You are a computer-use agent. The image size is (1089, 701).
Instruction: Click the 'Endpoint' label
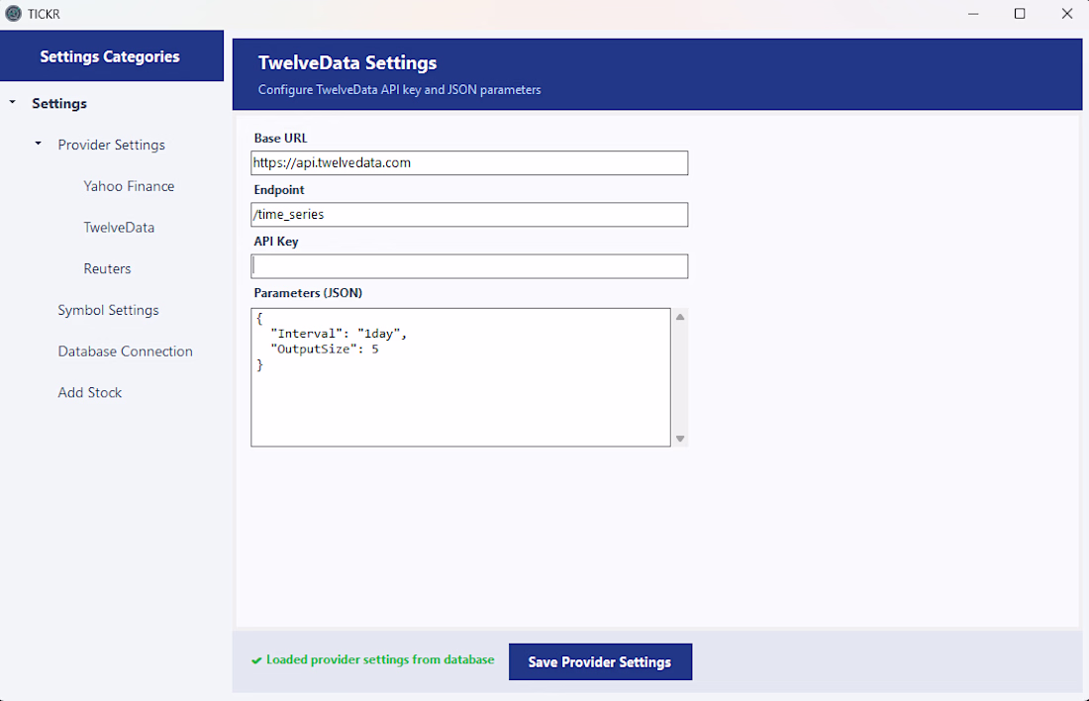279,190
